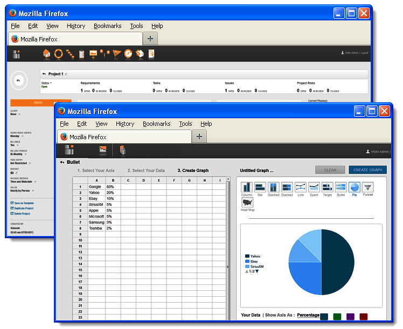Select the Heat Map chart type

coord(247,204)
